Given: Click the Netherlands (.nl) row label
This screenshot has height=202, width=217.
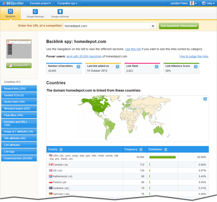Looking at the screenshot, I should click(x=63, y=176).
